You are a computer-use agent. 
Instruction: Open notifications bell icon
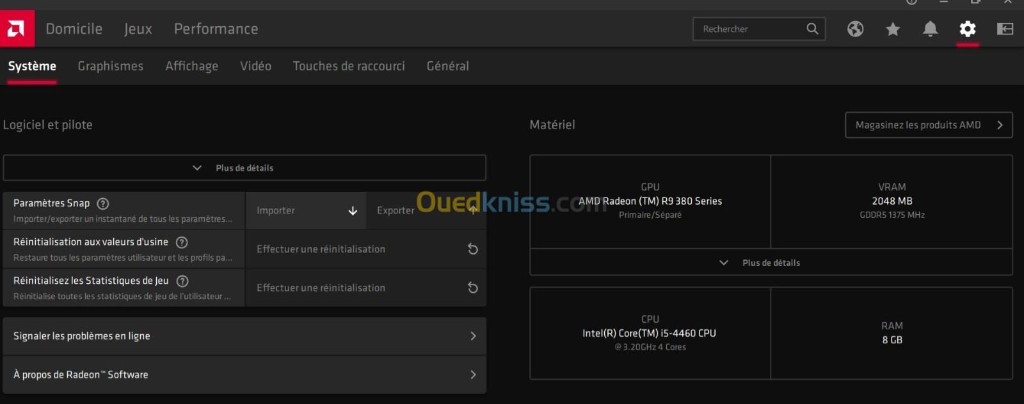930,29
